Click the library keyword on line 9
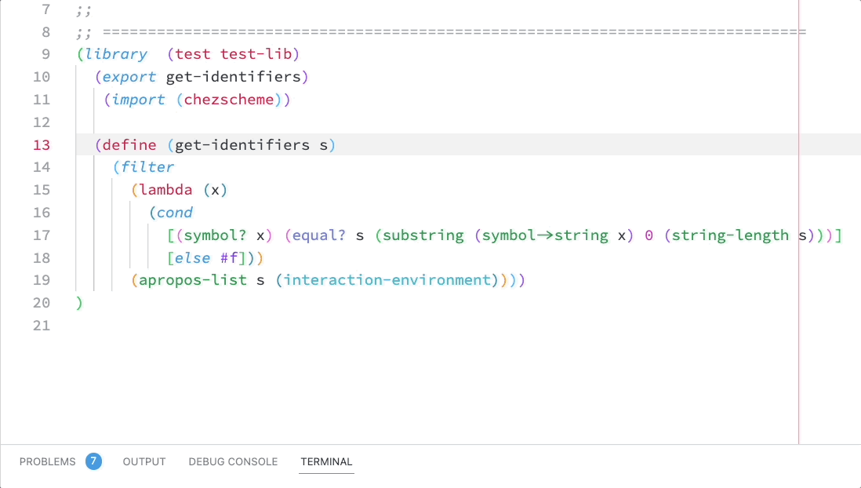861x488 pixels. point(114,53)
